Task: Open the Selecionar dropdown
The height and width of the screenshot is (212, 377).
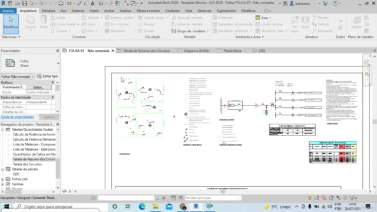Action: (11, 37)
